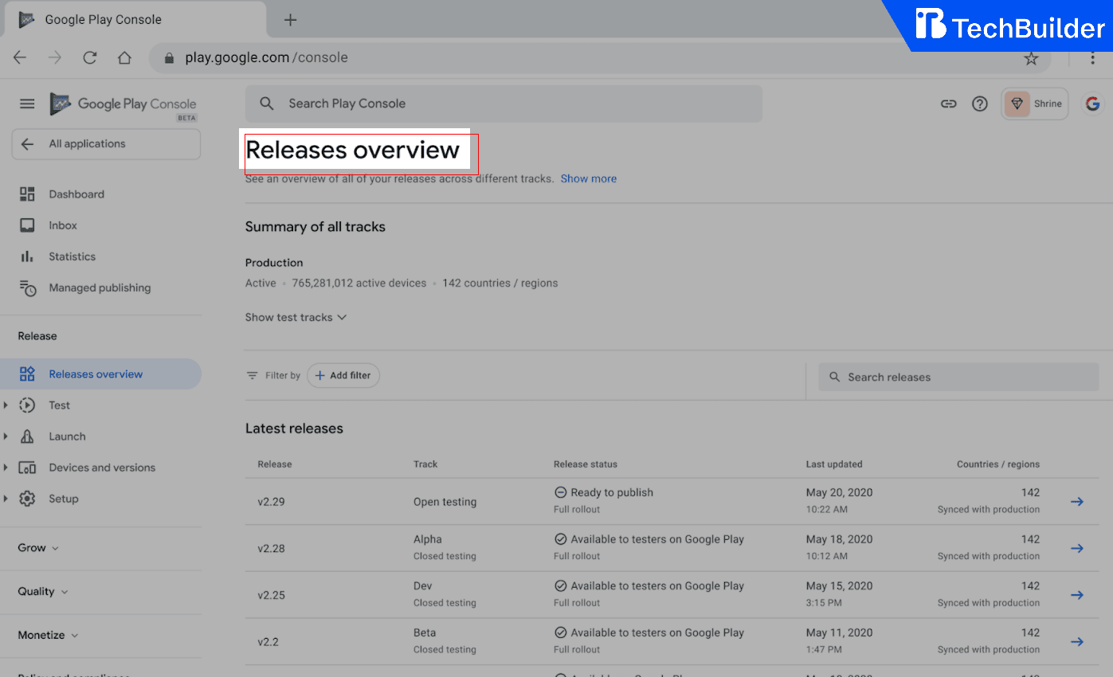1113x677 pixels.
Task: Click the Shrine app selector badge
Action: click(1034, 104)
